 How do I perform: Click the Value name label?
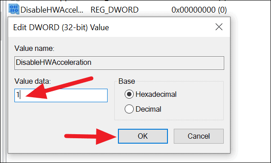[34, 48]
